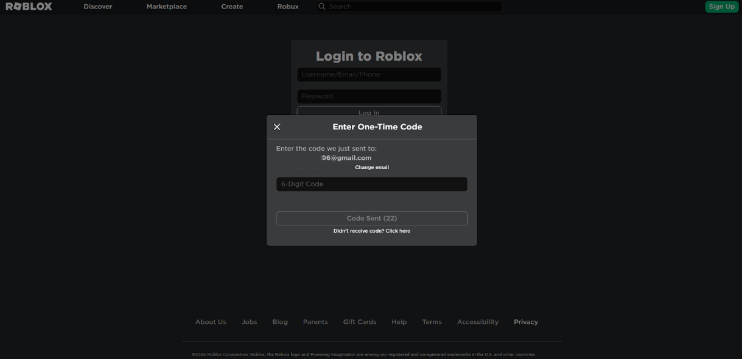The height and width of the screenshot is (359, 742).
Task: Focus the top Search field
Action: click(414, 7)
